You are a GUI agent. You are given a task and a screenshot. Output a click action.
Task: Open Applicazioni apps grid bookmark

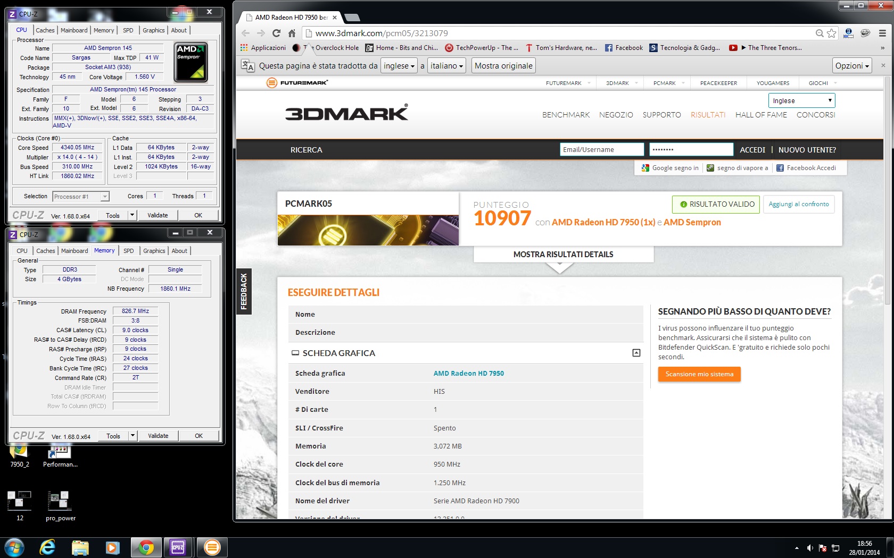pyautogui.click(x=263, y=48)
